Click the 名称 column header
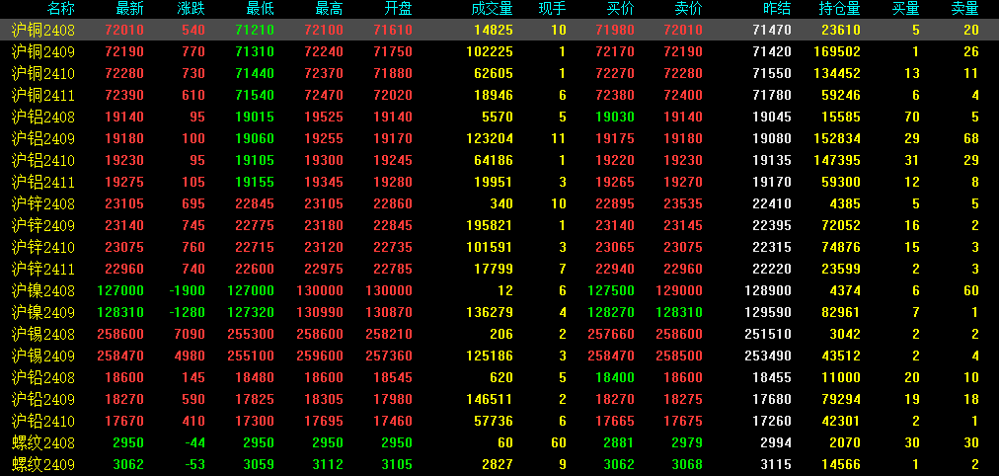The height and width of the screenshot is (476, 999). (x=62, y=9)
